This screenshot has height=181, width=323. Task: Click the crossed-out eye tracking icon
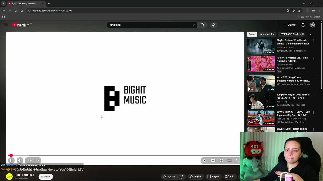(293, 11)
